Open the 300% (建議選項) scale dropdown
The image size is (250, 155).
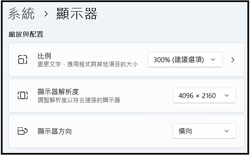pyautogui.click(x=185, y=60)
